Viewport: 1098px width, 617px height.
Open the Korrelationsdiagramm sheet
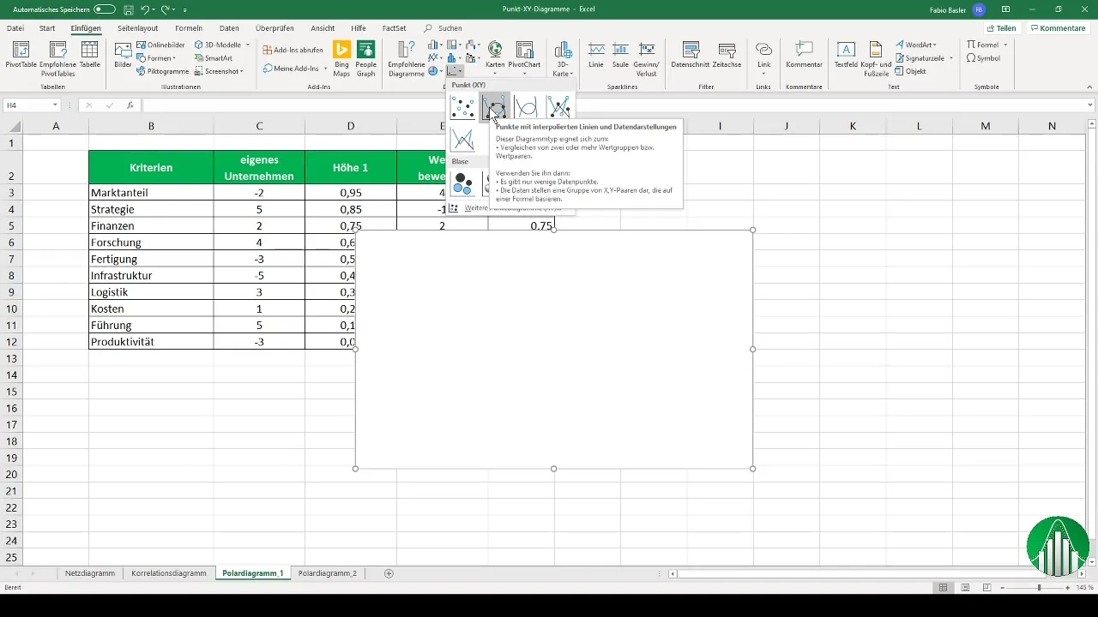click(169, 572)
